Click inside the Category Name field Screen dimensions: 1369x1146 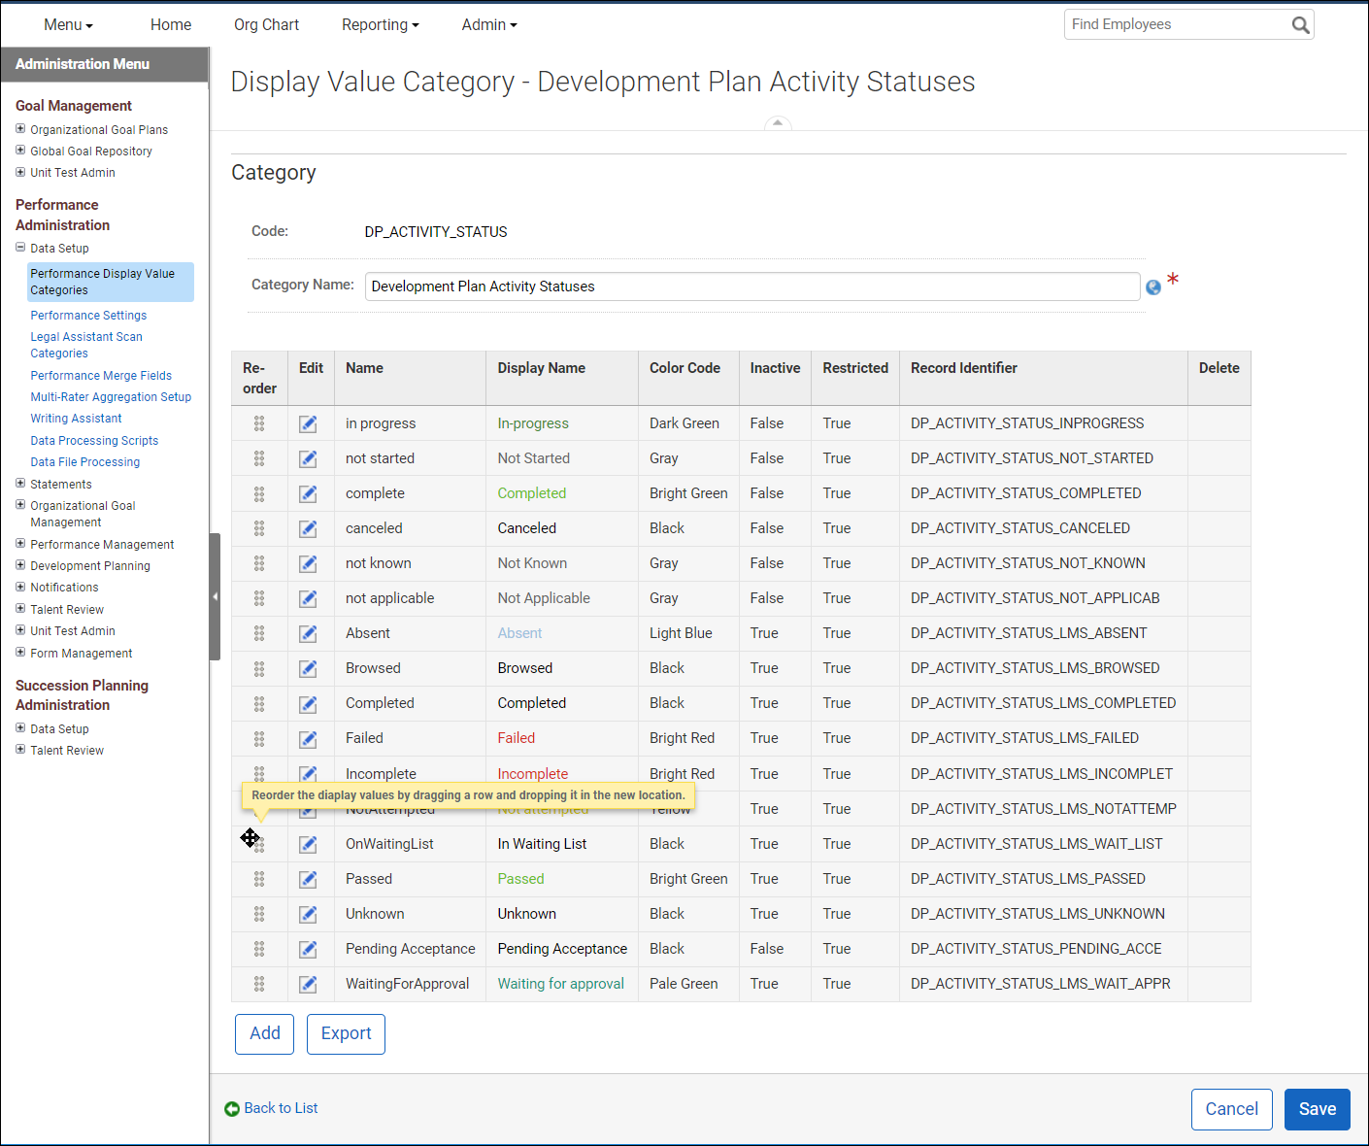click(x=752, y=286)
